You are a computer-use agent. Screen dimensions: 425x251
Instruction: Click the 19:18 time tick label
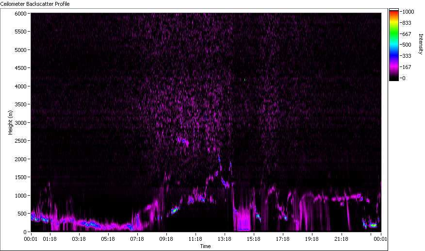(x=312, y=239)
